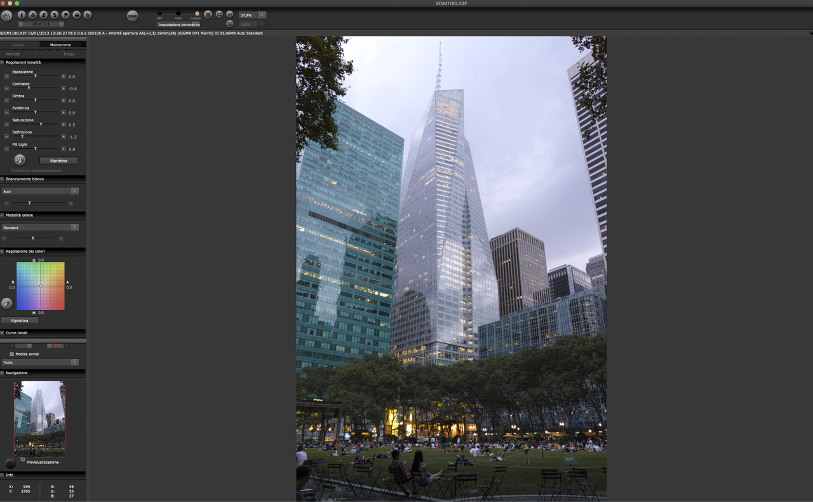
Task: Click the single image view icon
Action: point(208,15)
